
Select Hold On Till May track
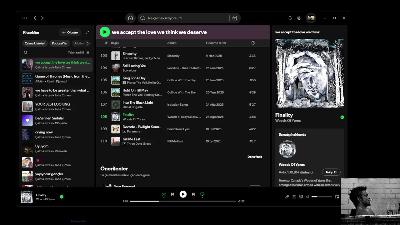click(x=183, y=92)
